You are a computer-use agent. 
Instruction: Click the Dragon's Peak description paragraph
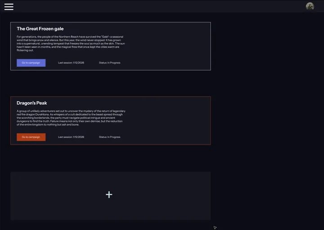click(71, 117)
